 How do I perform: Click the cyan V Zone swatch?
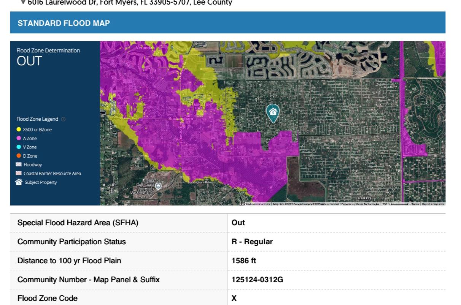tap(19, 147)
